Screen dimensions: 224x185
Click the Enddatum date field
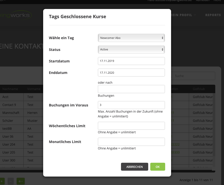(131, 73)
